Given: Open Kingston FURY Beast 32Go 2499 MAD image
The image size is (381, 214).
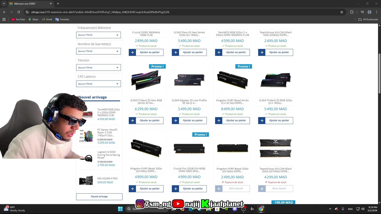Looking at the screenshot, I should coord(232,148).
